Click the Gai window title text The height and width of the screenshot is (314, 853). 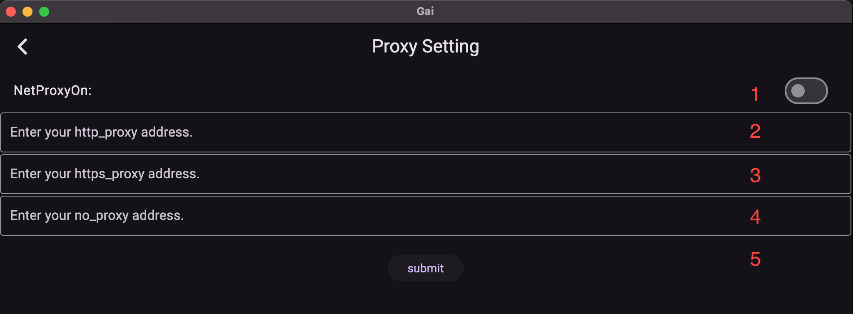[425, 11]
